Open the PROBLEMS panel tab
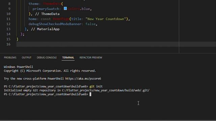Image resolution: width=216 pixels, height=121 pixels. (x=10, y=57)
